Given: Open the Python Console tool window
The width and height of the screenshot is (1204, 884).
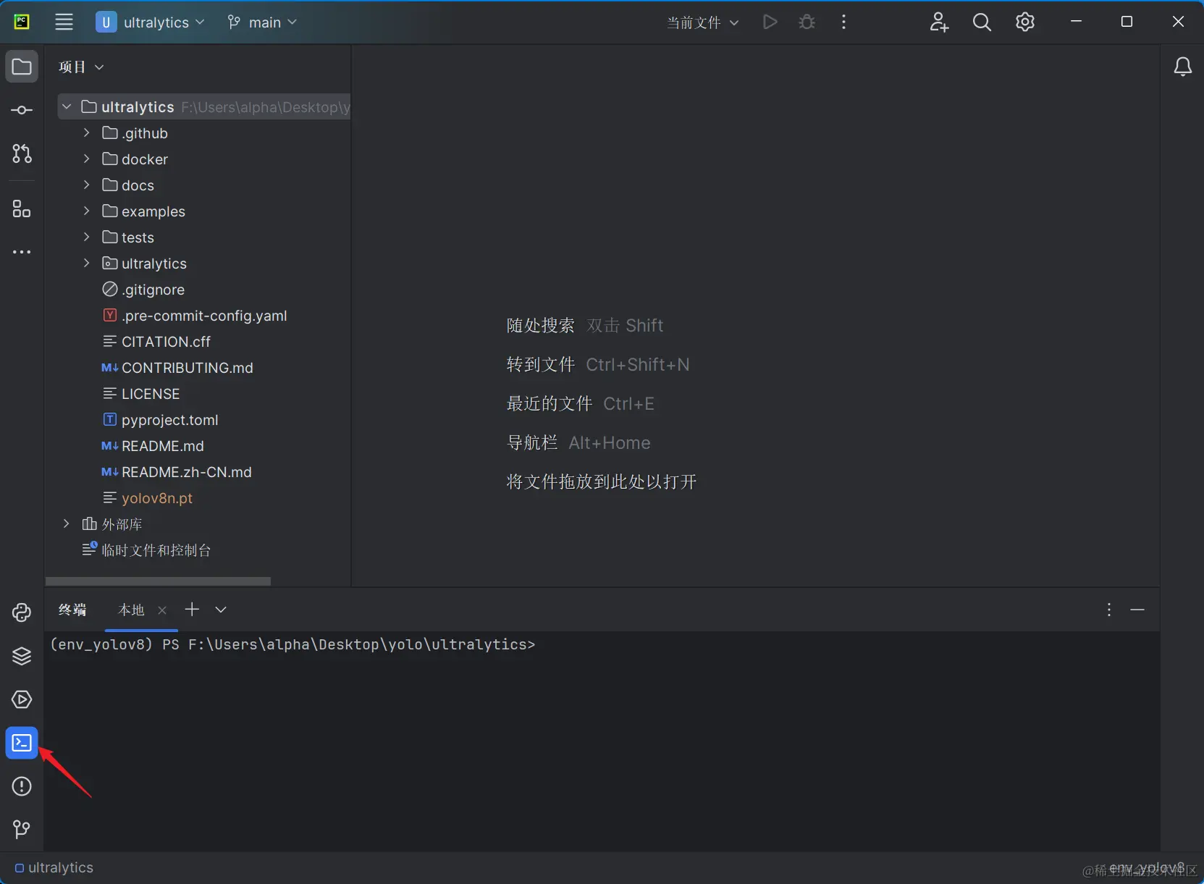Looking at the screenshot, I should (x=22, y=613).
